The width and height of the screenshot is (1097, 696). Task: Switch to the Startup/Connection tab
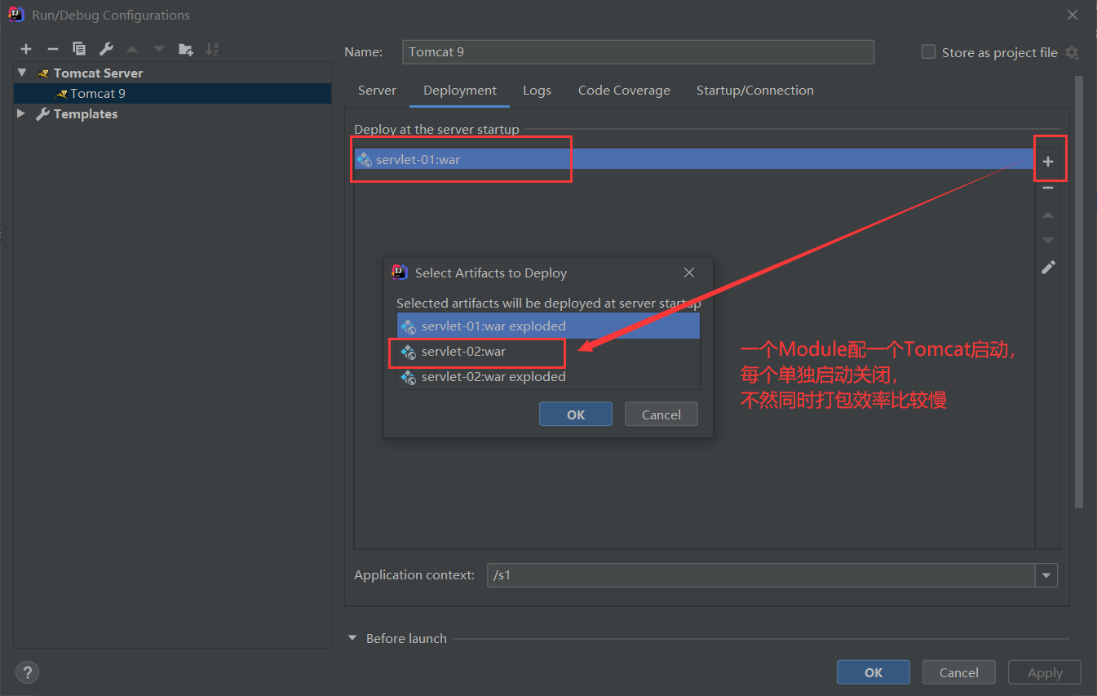coord(755,91)
